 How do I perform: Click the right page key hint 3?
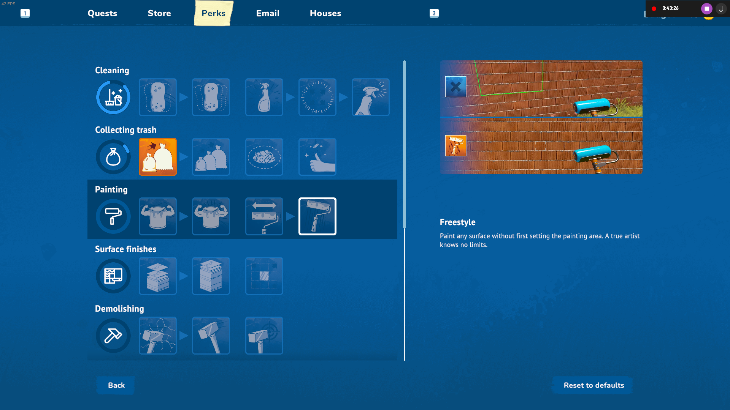coord(434,13)
